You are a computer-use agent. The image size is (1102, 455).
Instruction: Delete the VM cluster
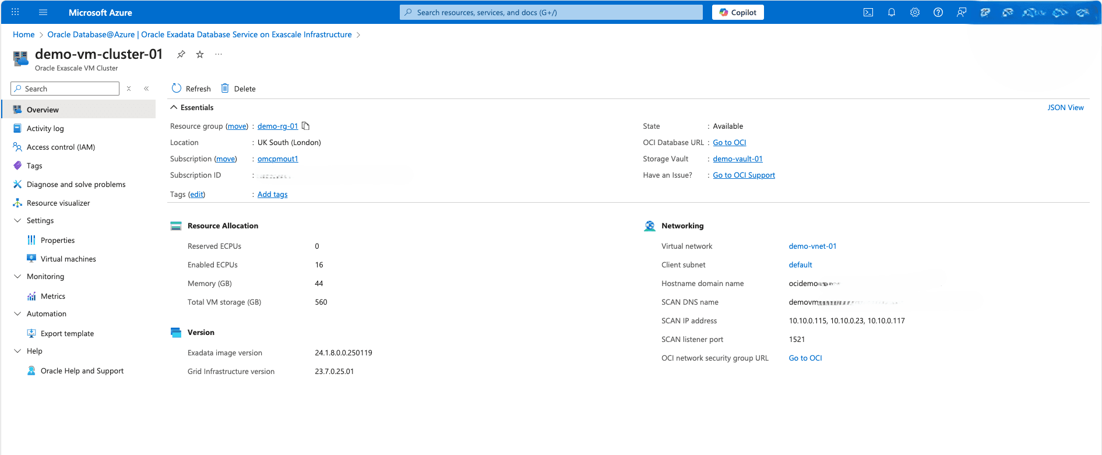pos(238,89)
